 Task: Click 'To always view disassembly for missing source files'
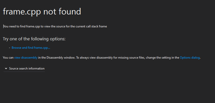(110, 58)
